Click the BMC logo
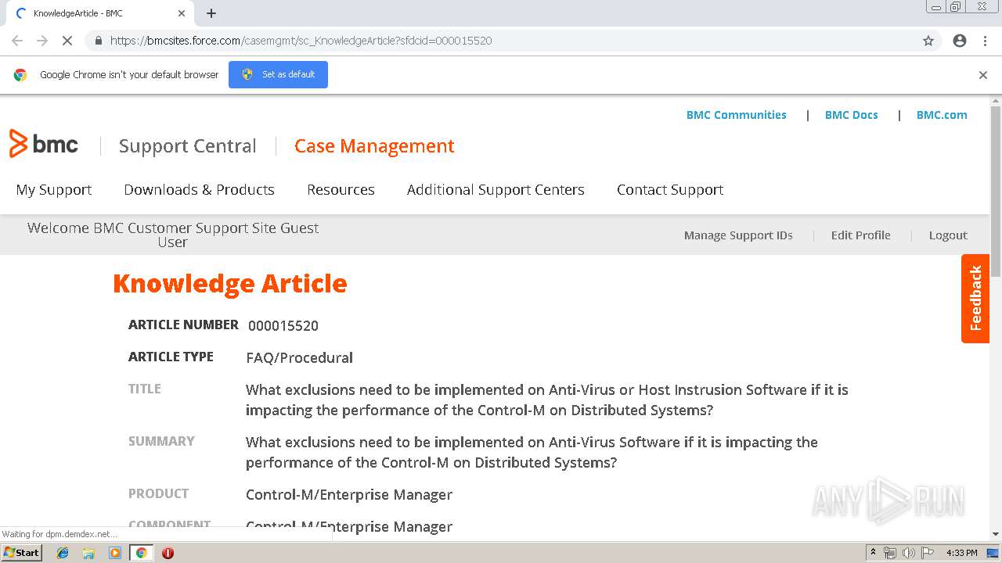 click(44, 144)
